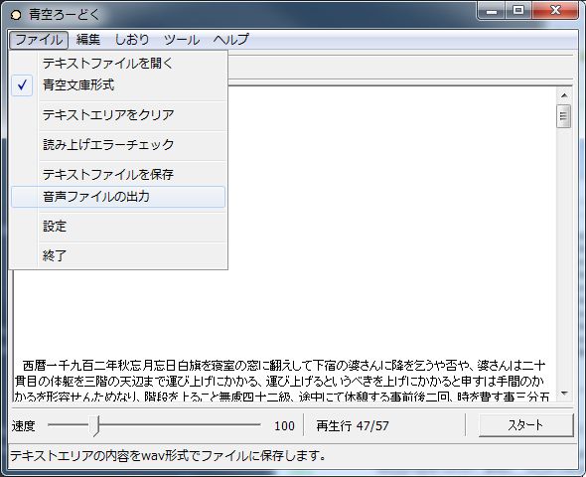Collapse the ファイル menu in menu bar
The image size is (586, 477).
(39, 40)
